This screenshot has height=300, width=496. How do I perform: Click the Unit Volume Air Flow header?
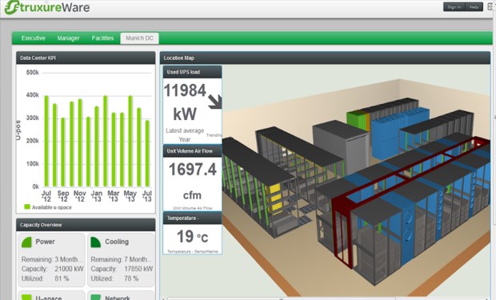[x=192, y=151]
